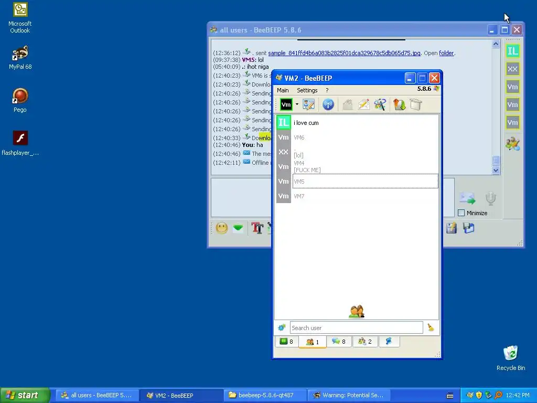Click the create group chat icon in toolbar
This screenshot has height=403, width=537.
coord(380,104)
